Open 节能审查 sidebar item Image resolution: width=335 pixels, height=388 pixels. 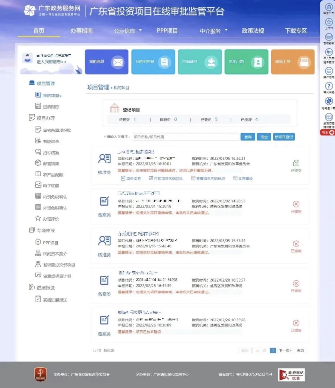pyautogui.click(x=47, y=141)
